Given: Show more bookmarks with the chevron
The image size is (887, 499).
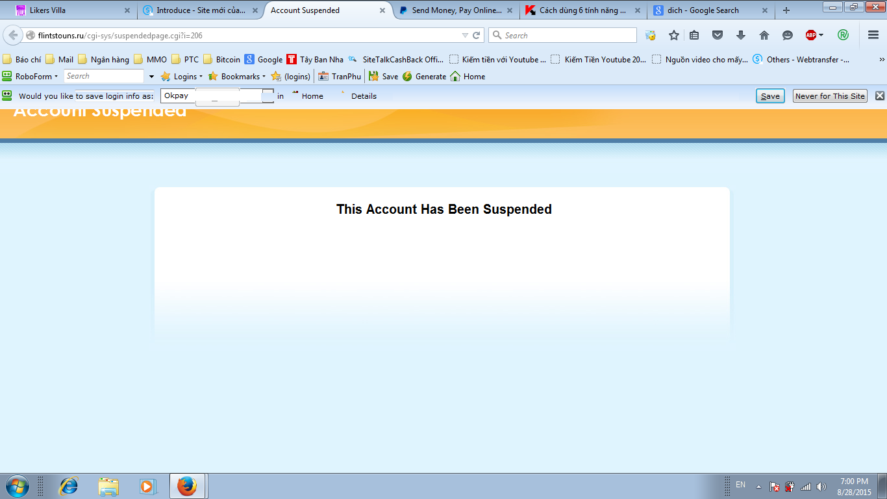Looking at the screenshot, I should (881, 59).
